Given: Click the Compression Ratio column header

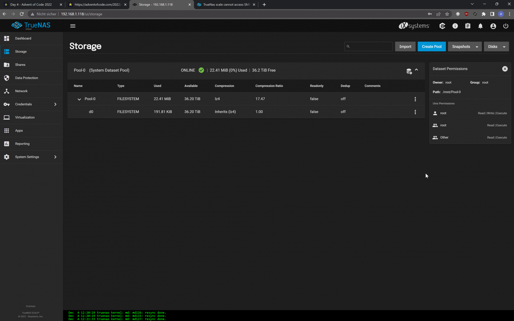Looking at the screenshot, I should (269, 86).
